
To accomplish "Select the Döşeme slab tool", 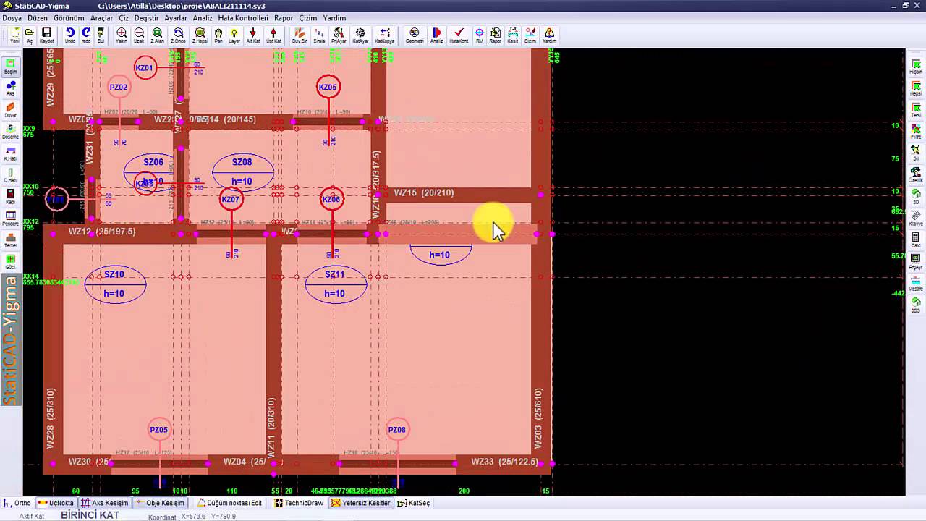I will coord(10,131).
